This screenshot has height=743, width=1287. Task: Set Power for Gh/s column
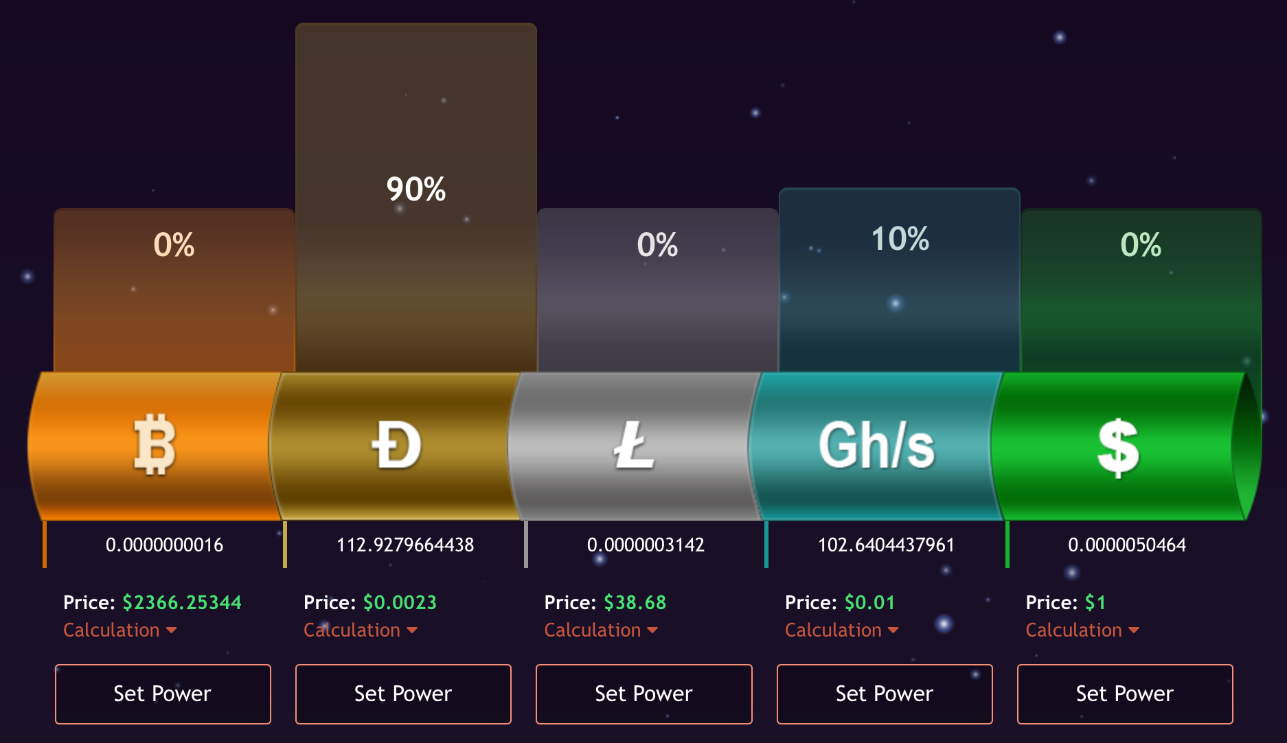tap(885, 694)
